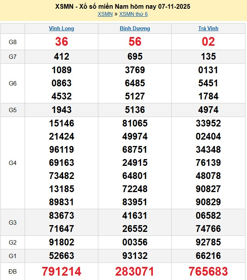Click the G8 row label
Image resolution: width=247 pixels, height=280 pixels.
click(x=13, y=42)
